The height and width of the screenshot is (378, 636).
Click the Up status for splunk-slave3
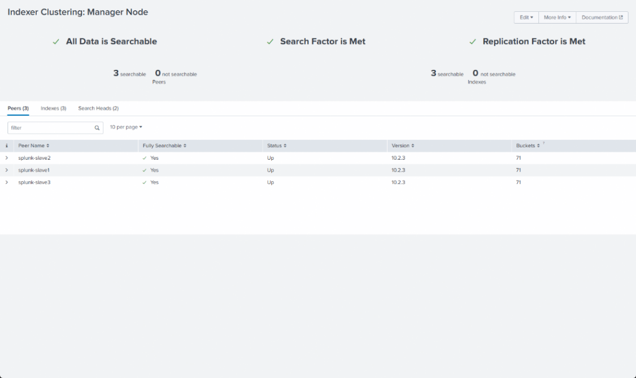click(x=271, y=182)
